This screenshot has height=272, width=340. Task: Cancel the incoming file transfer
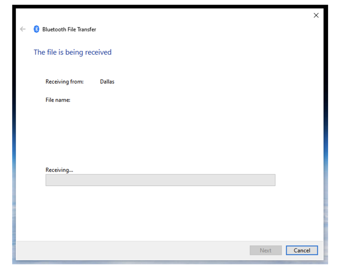pos(302,250)
